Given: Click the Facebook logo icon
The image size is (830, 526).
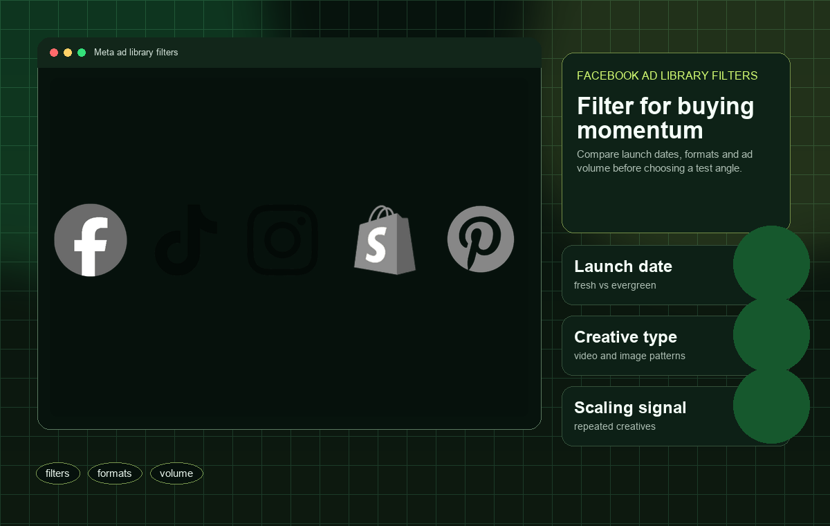Looking at the screenshot, I should pyautogui.click(x=91, y=240).
